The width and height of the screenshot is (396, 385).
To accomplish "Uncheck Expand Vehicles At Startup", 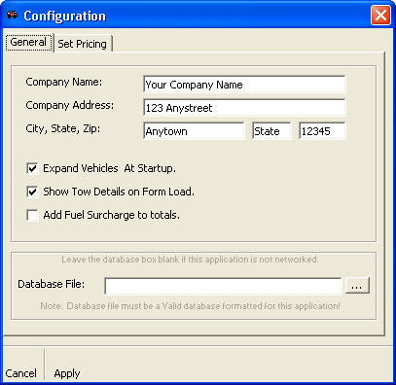I will [x=32, y=168].
